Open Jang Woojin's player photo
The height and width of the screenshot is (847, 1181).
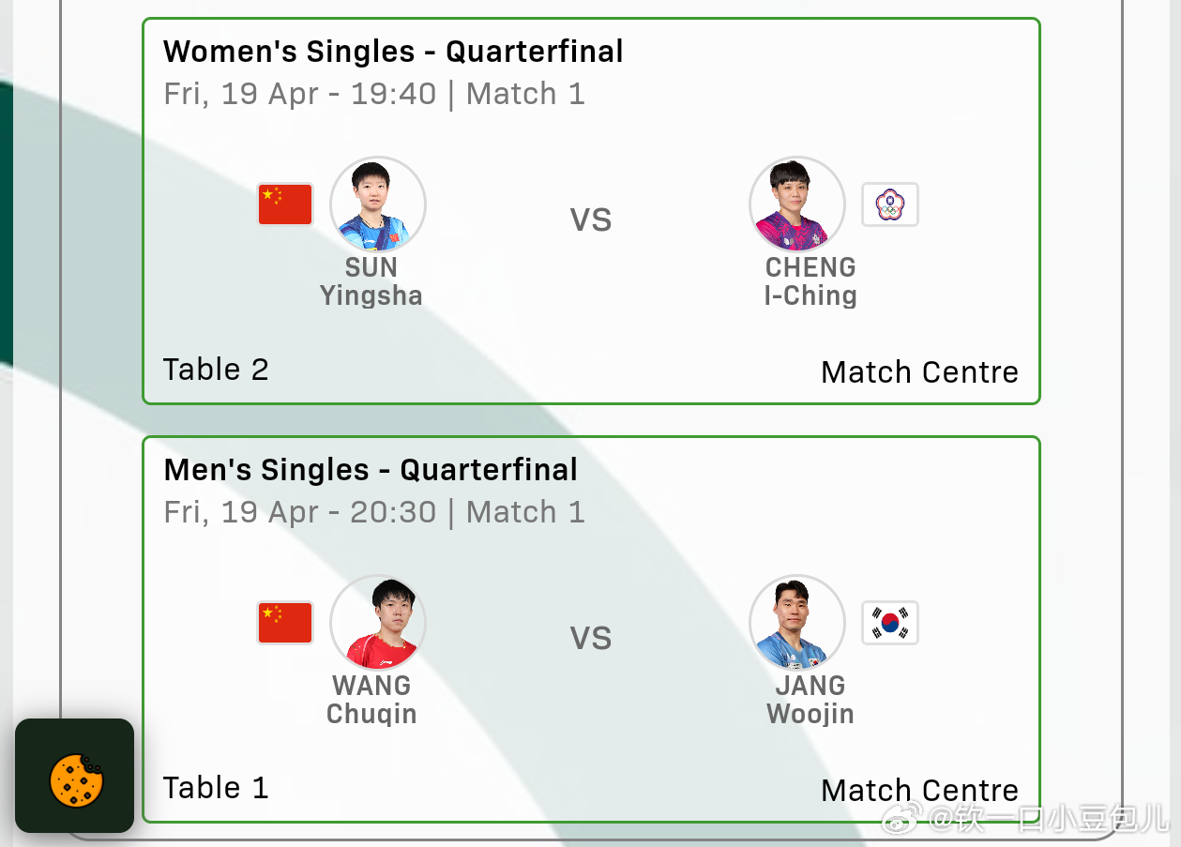click(797, 623)
